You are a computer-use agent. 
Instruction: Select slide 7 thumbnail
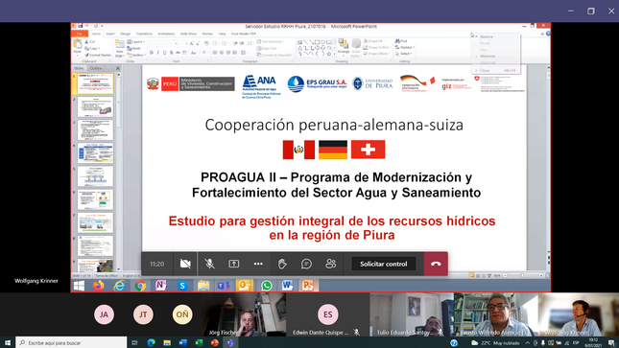[95, 223]
